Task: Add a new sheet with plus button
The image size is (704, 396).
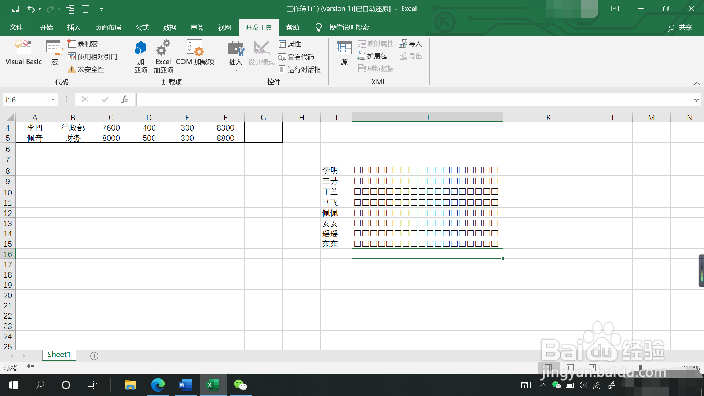Action: (x=94, y=356)
